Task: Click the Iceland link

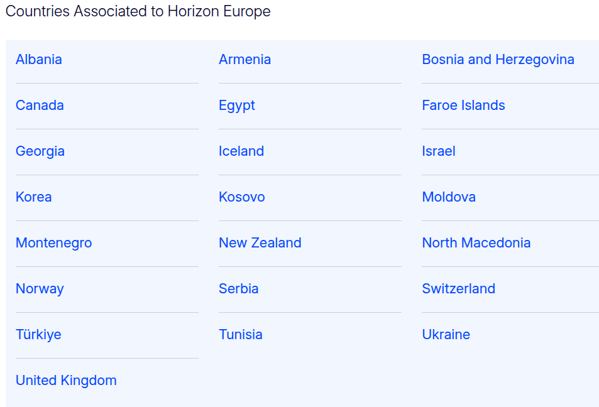Action: tap(241, 151)
